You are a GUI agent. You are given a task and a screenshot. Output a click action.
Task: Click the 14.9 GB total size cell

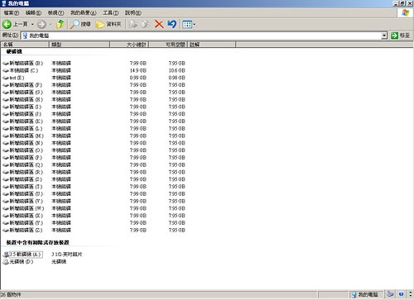pos(138,70)
